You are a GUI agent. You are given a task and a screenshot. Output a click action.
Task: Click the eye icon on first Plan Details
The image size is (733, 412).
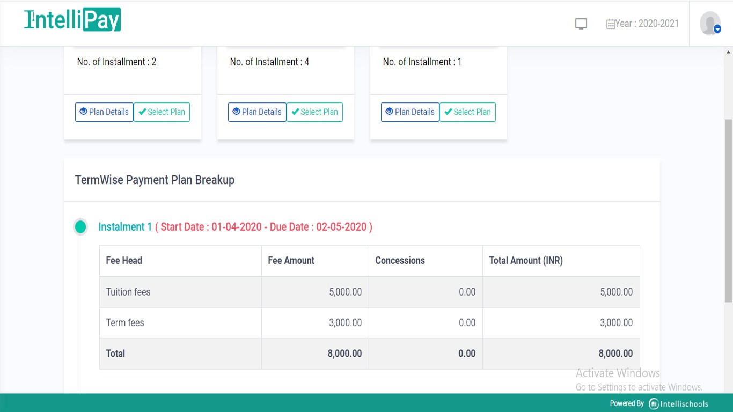point(84,112)
